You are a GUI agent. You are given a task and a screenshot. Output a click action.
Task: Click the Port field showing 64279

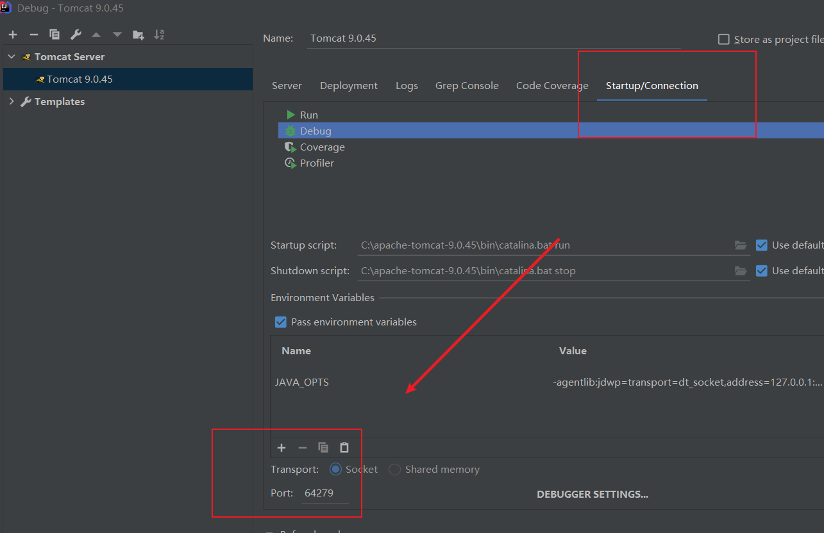tap(326, 493)
